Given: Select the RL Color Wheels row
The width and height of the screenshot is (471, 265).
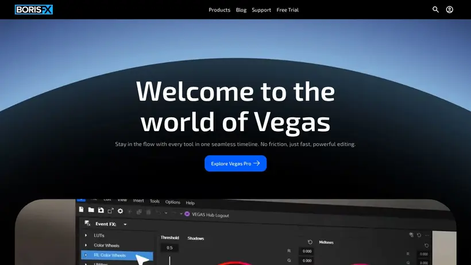Looking at the screenshot, I should 117,255.
